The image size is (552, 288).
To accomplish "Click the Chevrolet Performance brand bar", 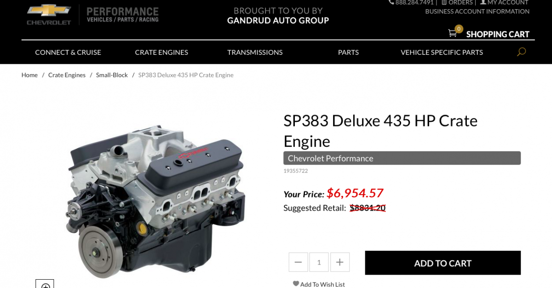I will [402, 158].
